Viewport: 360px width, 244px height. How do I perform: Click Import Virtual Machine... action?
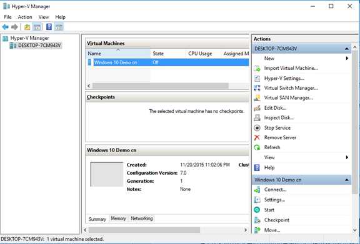[x=291, y=68]
